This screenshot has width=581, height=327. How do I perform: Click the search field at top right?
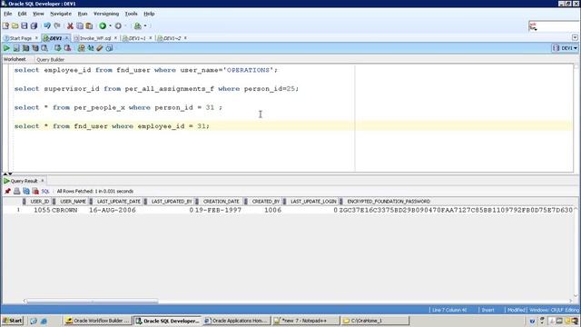pyautogui.click(x=553, y=26)
